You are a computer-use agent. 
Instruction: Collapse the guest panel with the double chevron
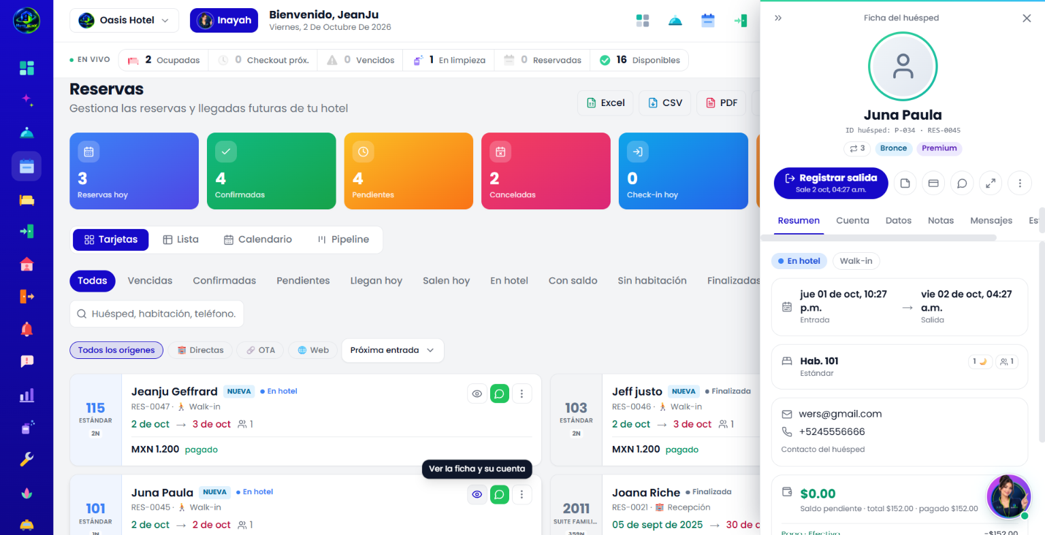778,18
